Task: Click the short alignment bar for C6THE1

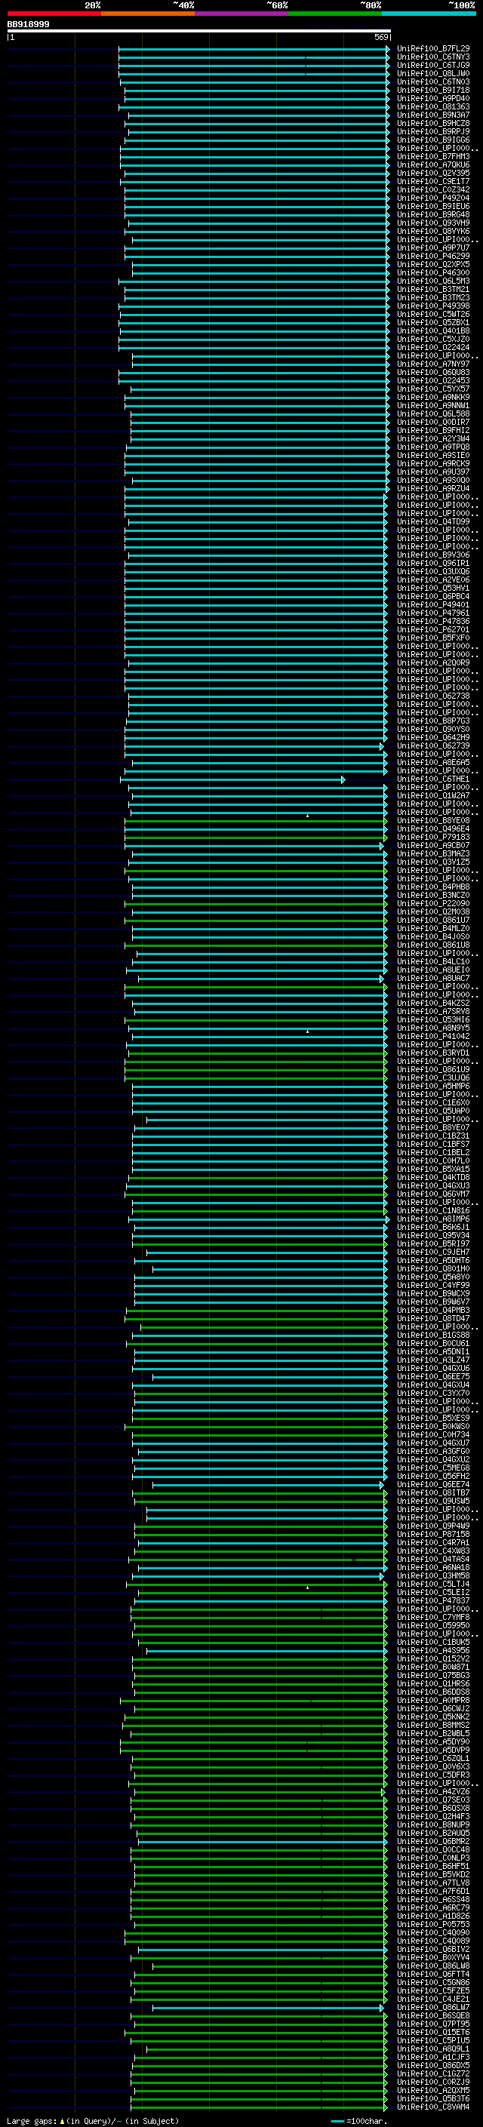Action: tap(233, 779)
